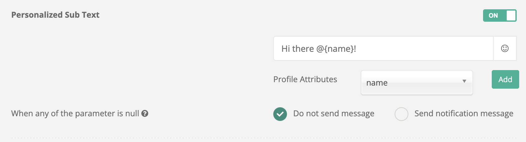Image resolution: width=526 pixels, height=142 pixels.
Task: Click the green checkmark icon
Action: (280, 114)
